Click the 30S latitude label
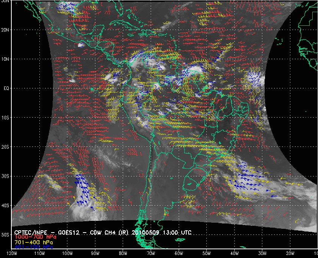318x258 pixels. 5,176
